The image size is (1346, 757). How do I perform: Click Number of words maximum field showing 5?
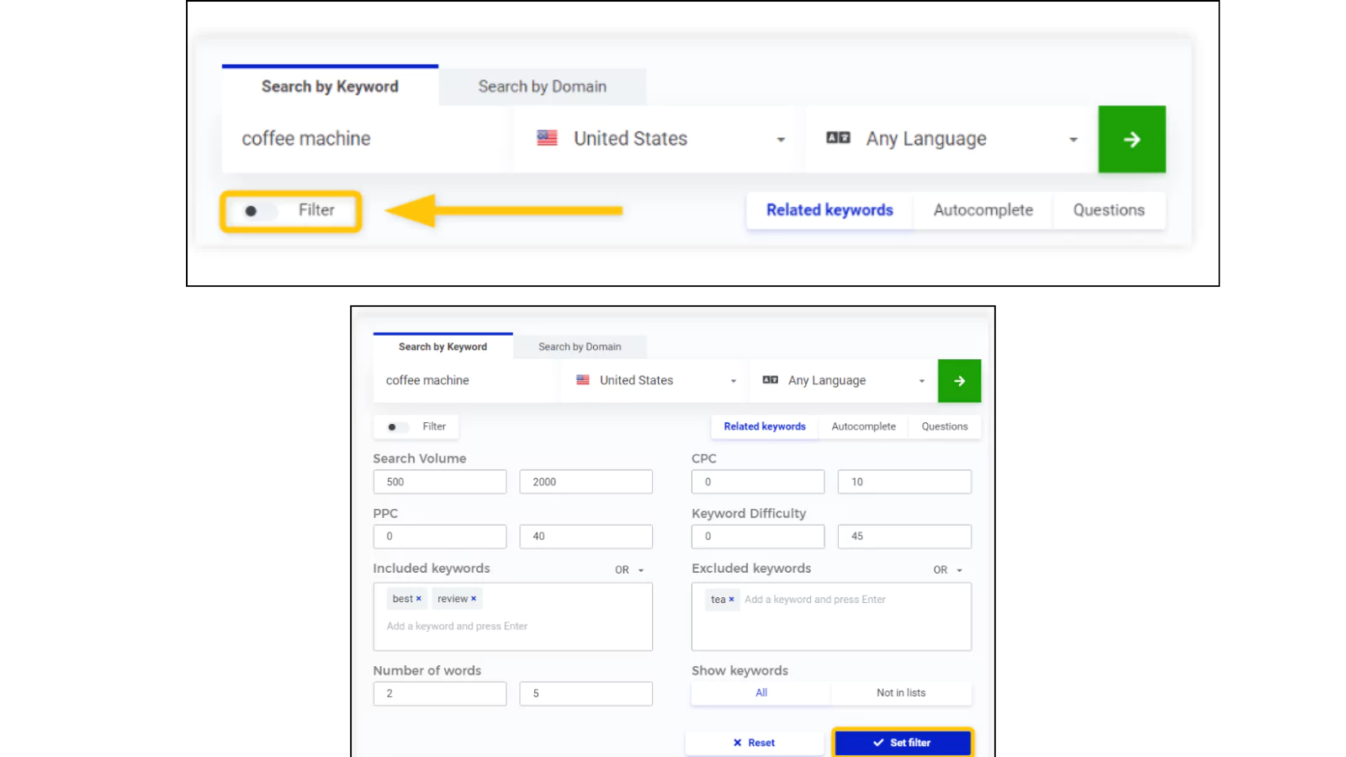pos(586,694)
